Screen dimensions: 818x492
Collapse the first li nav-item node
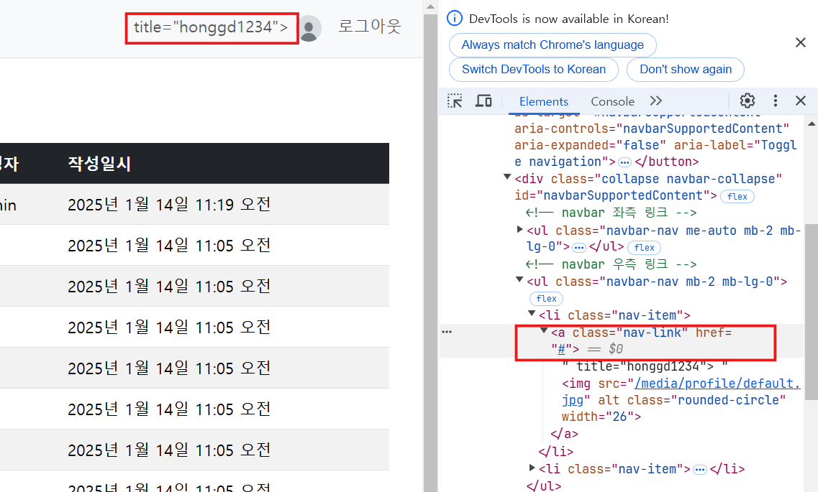[x=532, y=313]
